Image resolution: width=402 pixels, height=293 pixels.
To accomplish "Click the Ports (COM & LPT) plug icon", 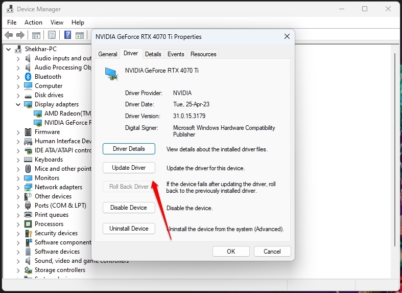I will coord(28,206).
